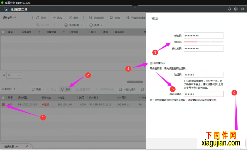Click the 验证码 verification code field
The width and height of the screenshot is (247, 150).
(203, 75)
